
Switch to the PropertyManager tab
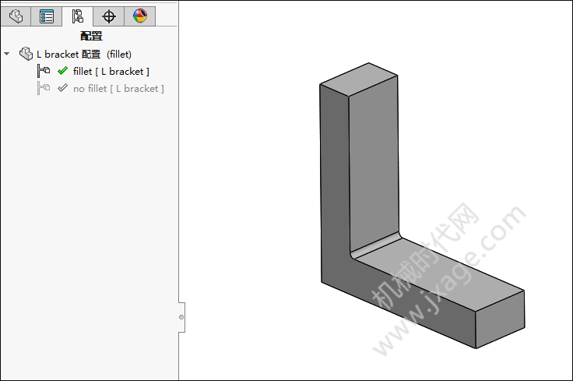click(47, 16)
